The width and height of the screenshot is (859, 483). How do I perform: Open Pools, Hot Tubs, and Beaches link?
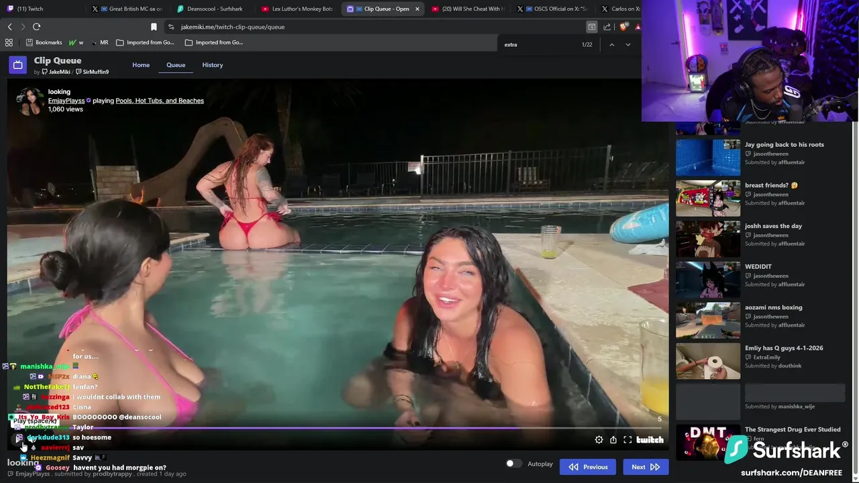[160, 101]
